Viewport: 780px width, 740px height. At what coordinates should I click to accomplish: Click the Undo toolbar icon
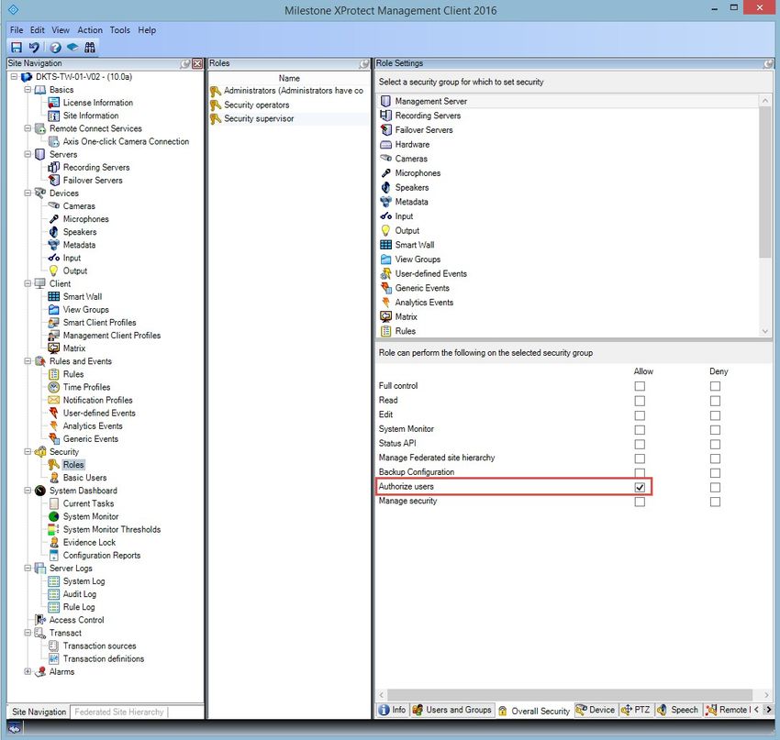34,47
